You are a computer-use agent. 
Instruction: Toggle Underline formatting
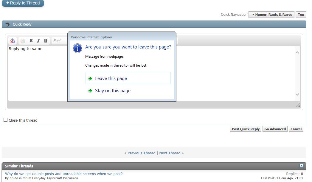click(46, 41)
